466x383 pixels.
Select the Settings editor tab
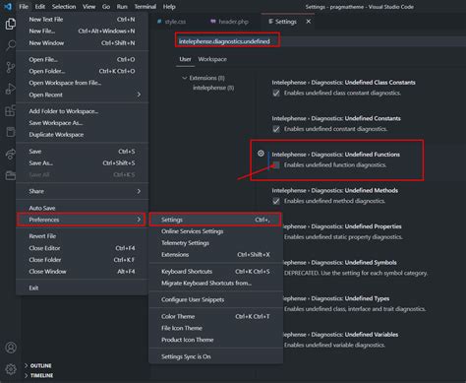[x=285, y=22]
